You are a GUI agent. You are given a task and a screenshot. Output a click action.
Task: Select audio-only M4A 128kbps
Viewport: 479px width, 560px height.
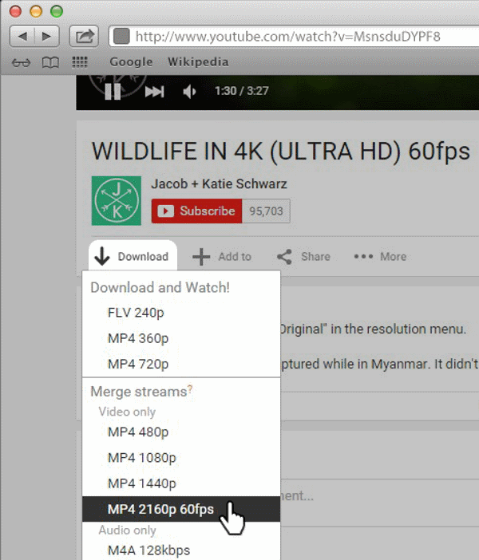pos(181,550)
